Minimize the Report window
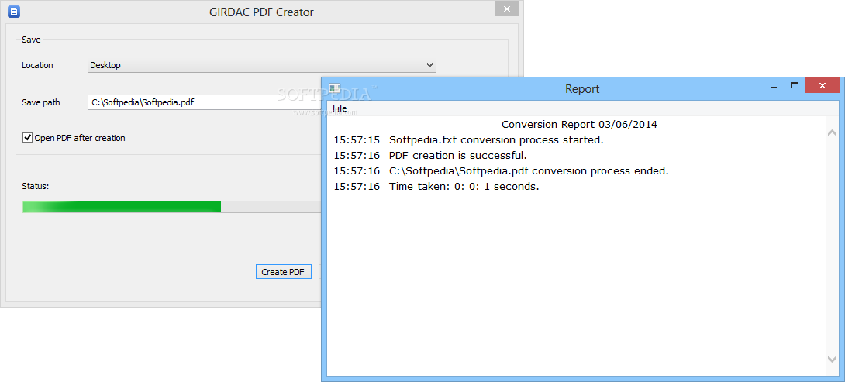The image size is (845, 382). (774, 86)
